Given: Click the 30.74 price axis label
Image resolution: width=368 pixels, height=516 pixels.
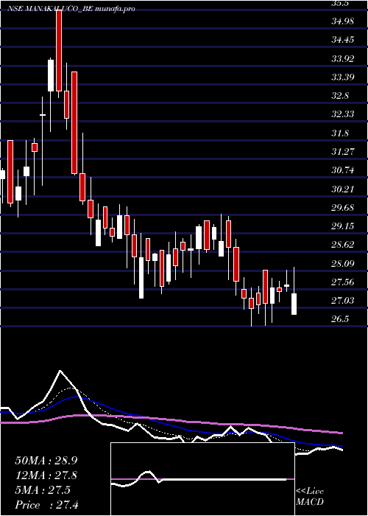Looking at the screenshot, I should pyautogui.click(x=343, y=170).
